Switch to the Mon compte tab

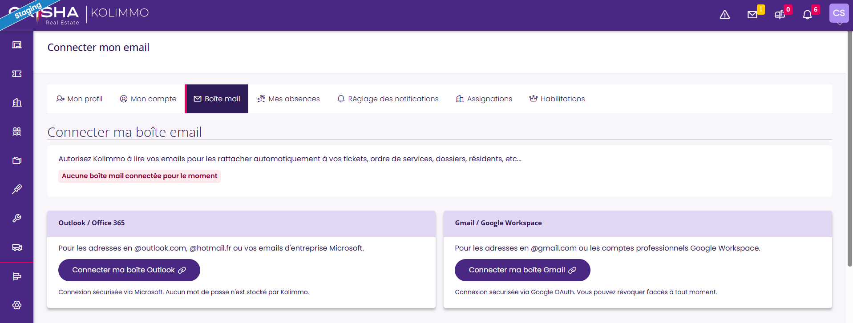[148, 99]
